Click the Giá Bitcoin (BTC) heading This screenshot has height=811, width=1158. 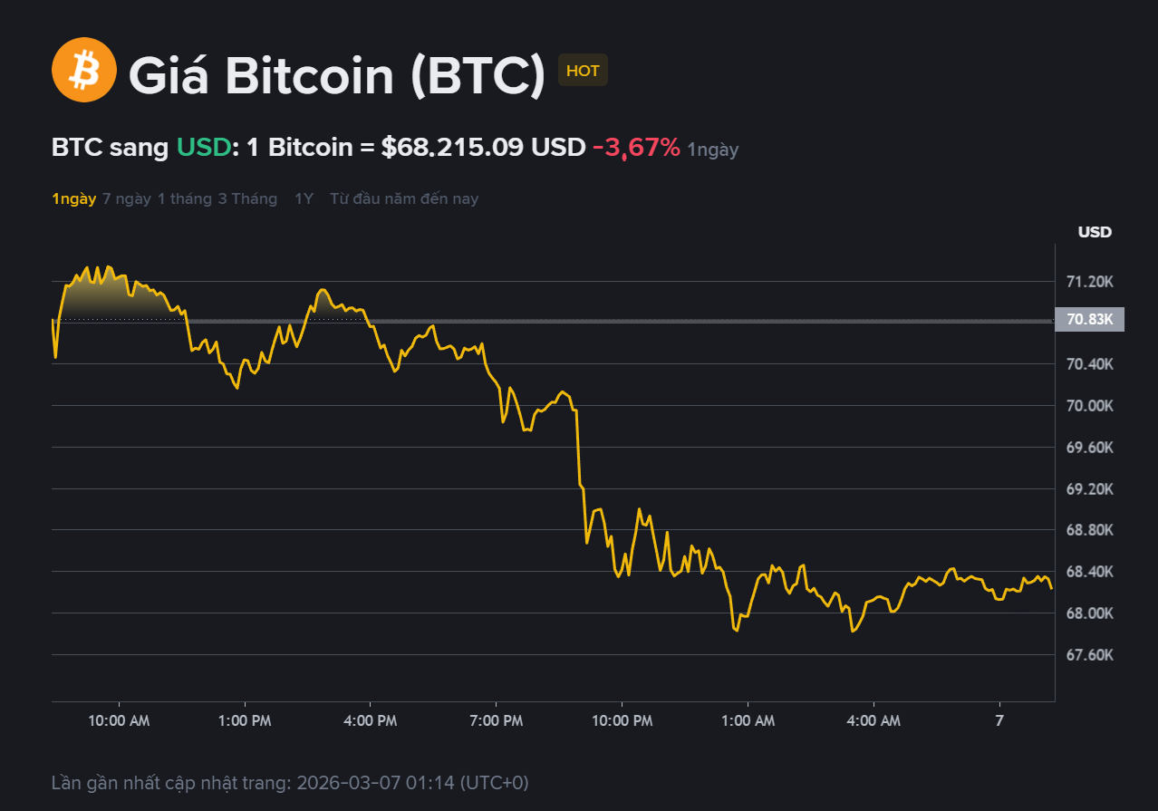click(337, 75)
